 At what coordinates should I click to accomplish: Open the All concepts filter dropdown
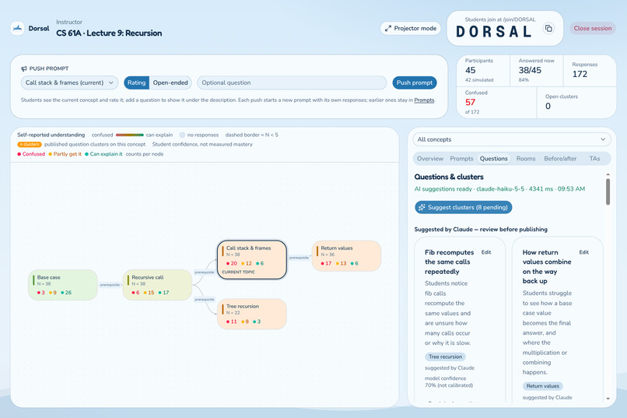click(512, 139)
